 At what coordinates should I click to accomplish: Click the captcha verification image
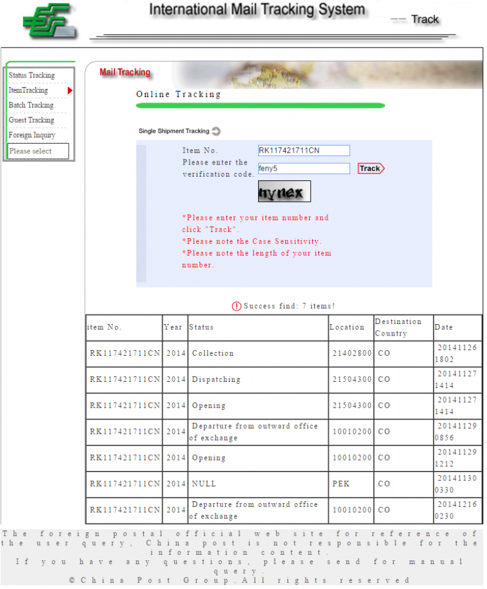(x=284, y=191)
